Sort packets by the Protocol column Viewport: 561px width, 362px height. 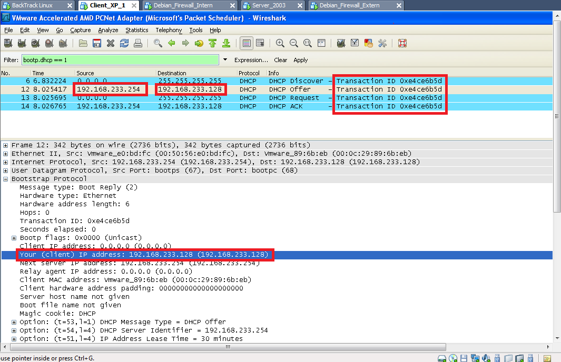click(x=252, y=73)
